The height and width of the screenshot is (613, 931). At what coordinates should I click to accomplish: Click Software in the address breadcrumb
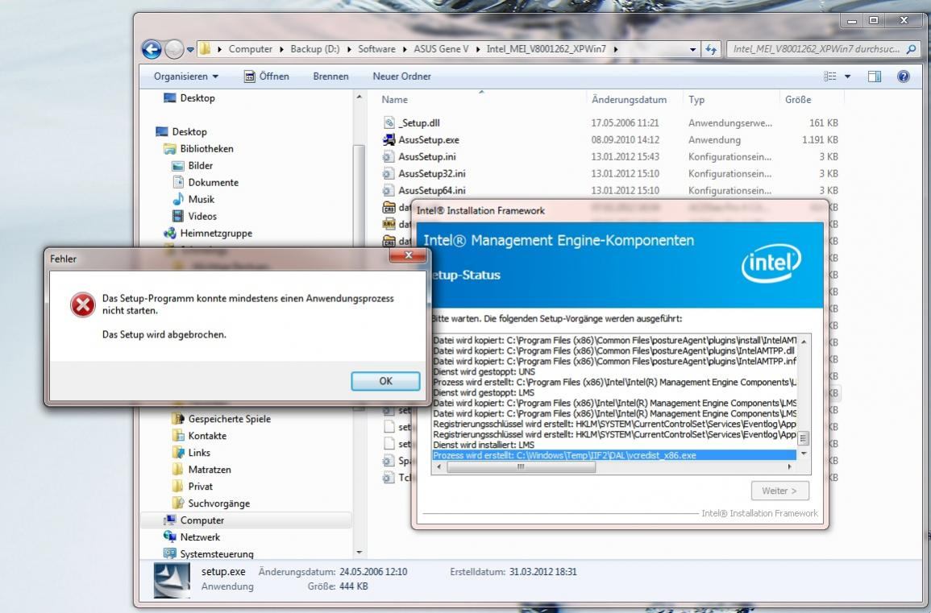point(376,49)
